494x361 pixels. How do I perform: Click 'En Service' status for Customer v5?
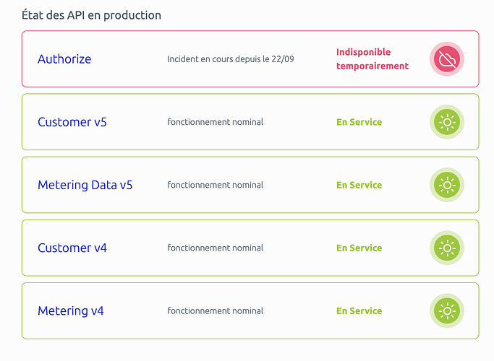(x=359, y=122)
